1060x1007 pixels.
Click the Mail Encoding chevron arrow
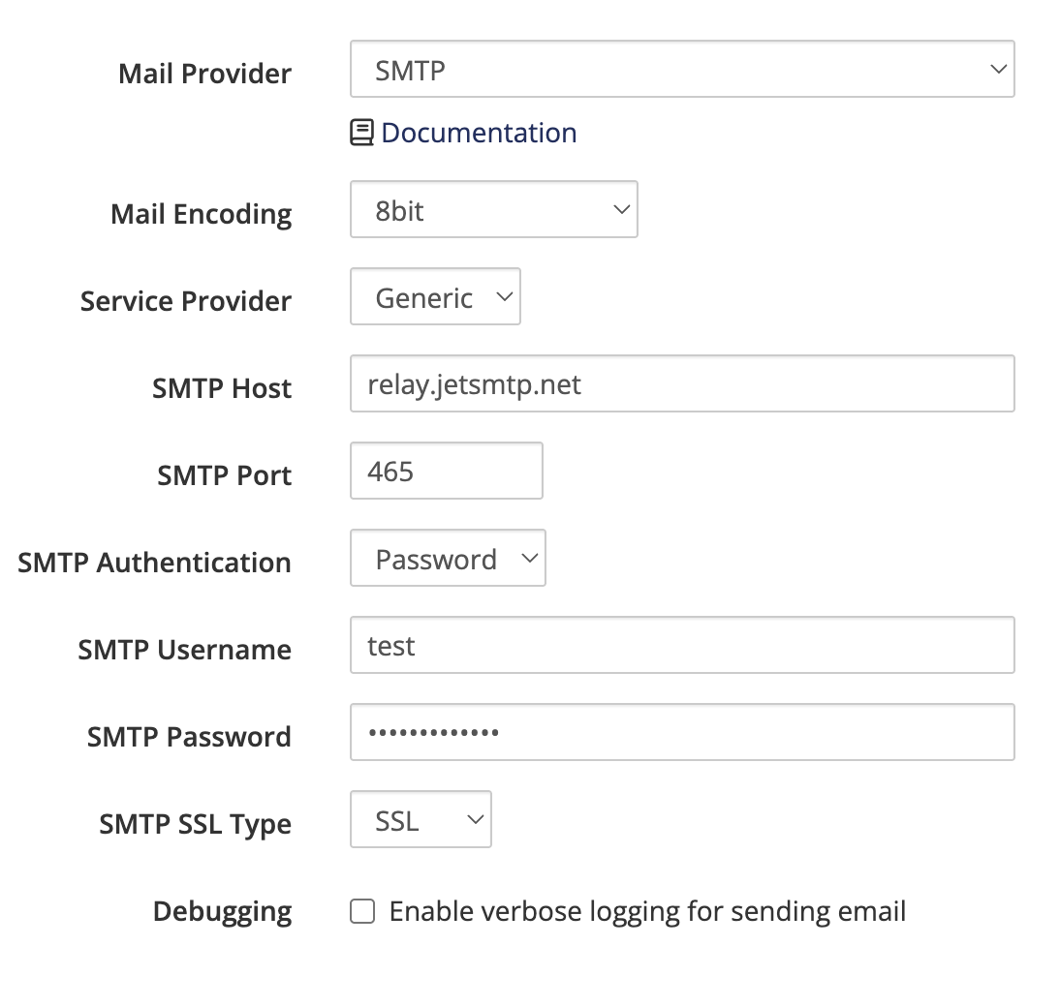pos(622,209)
